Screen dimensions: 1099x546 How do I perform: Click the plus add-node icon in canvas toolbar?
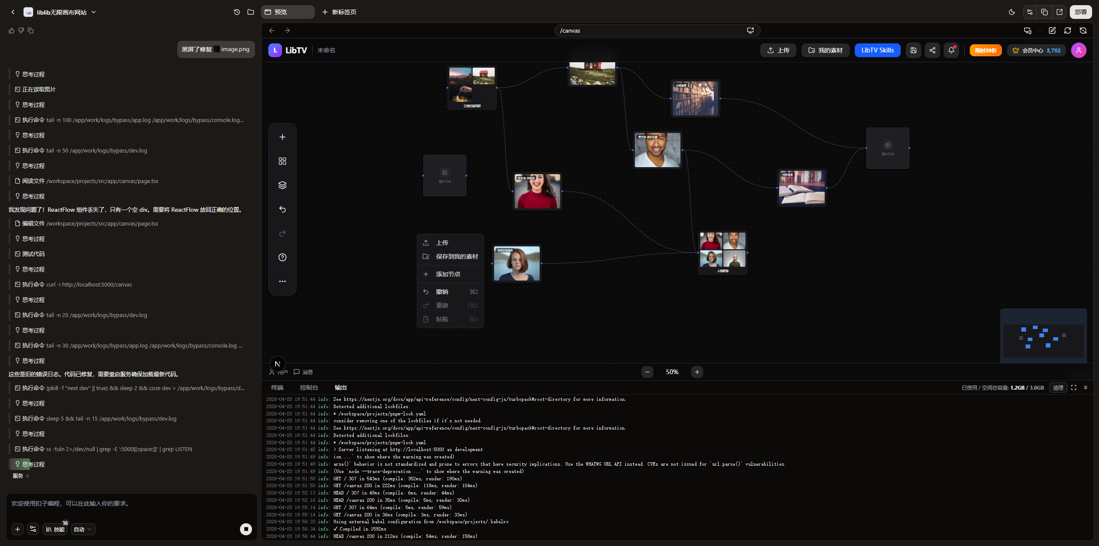(282, 137)
